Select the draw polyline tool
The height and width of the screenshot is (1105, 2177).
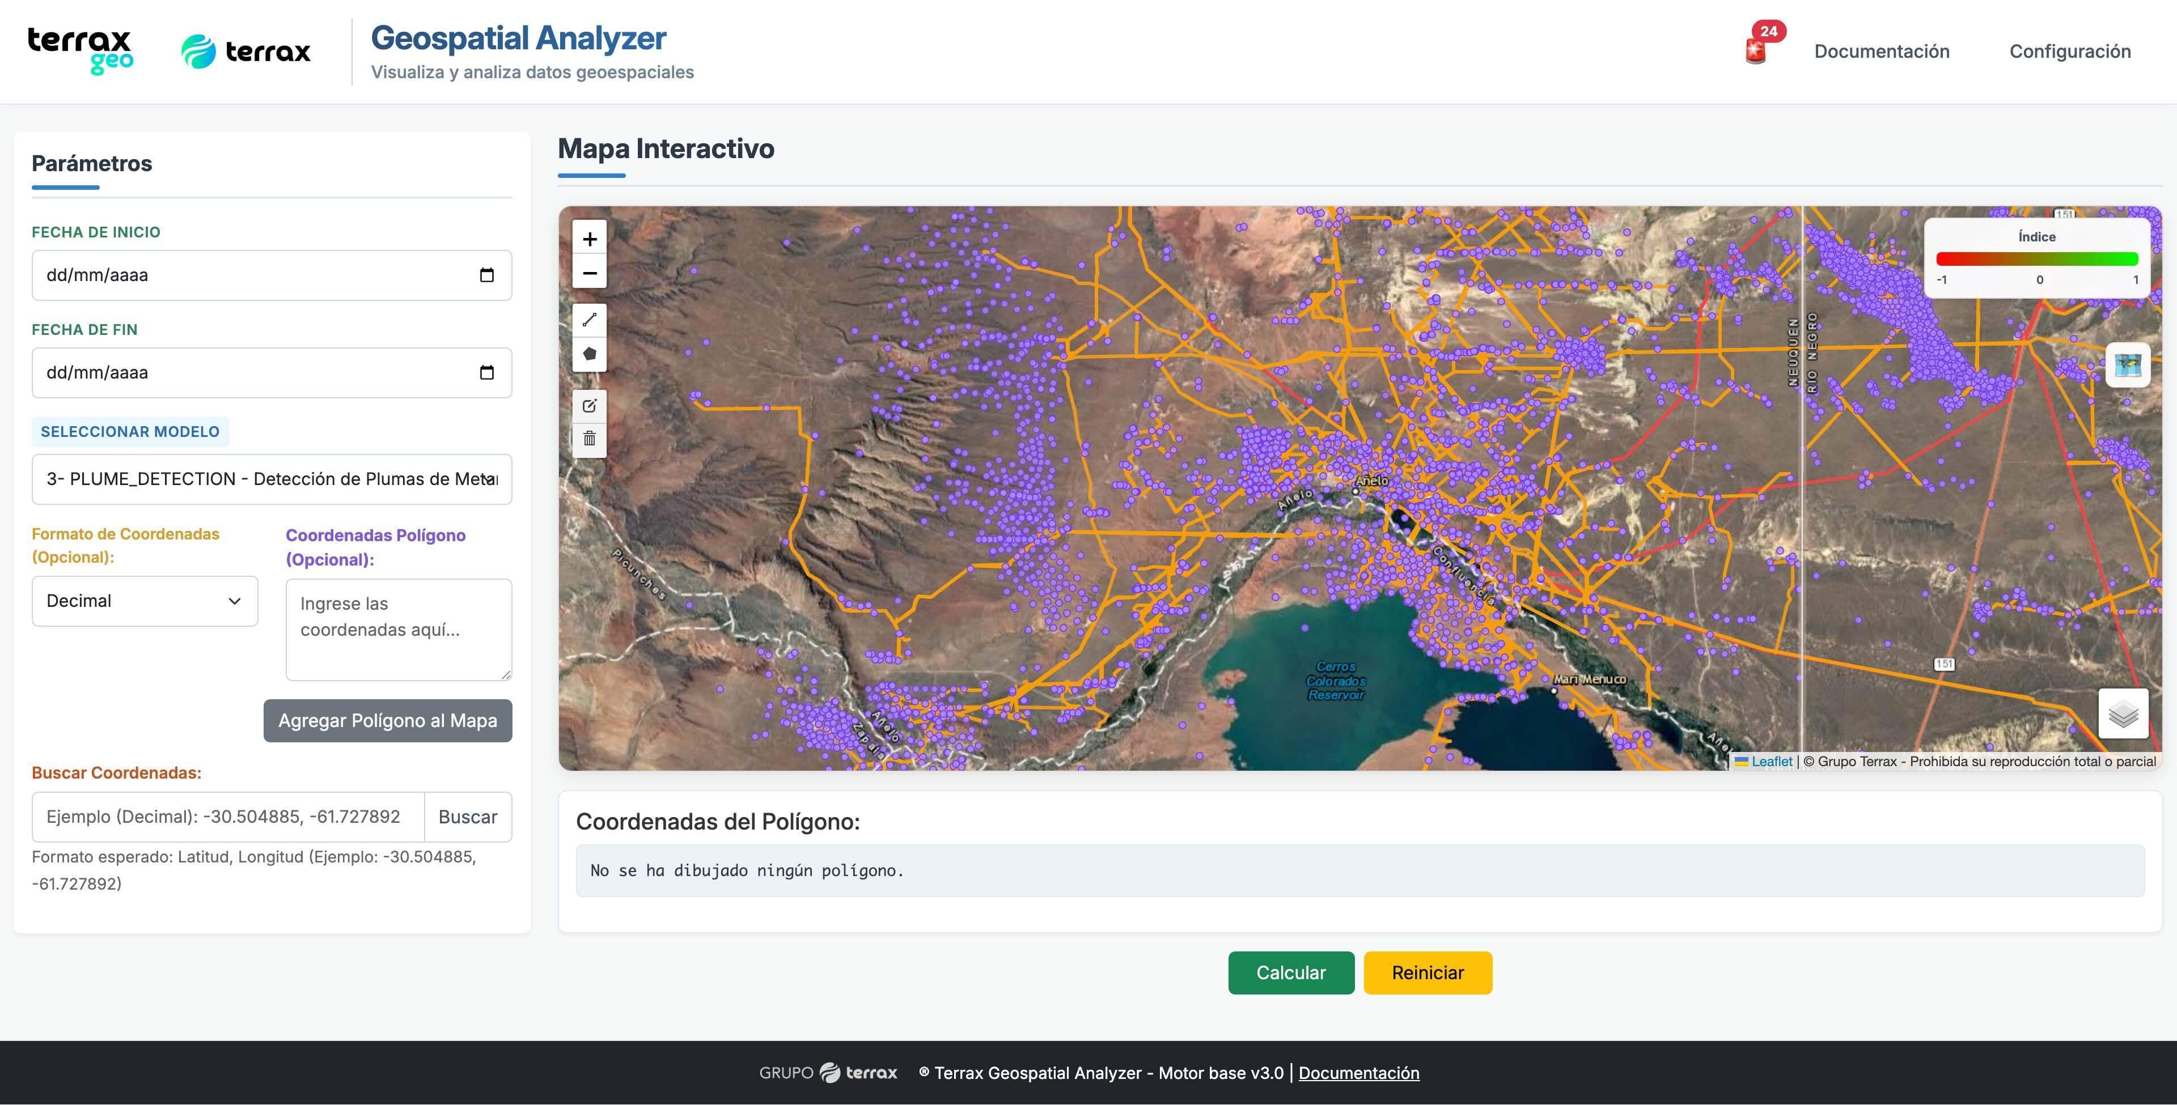point(589,320)
